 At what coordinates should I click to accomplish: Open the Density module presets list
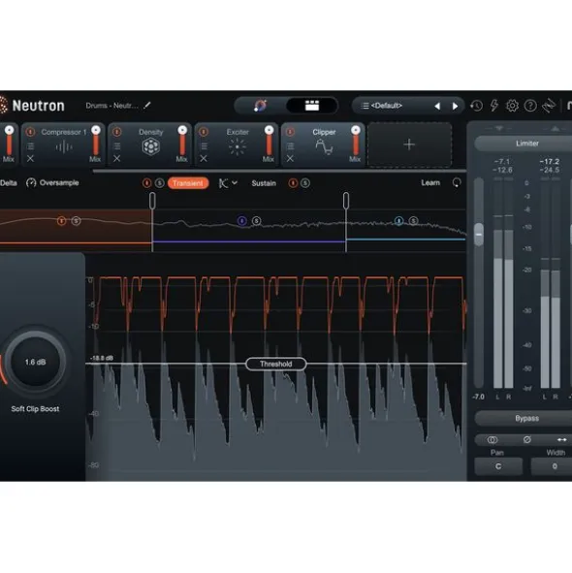(x=117, y=146)
